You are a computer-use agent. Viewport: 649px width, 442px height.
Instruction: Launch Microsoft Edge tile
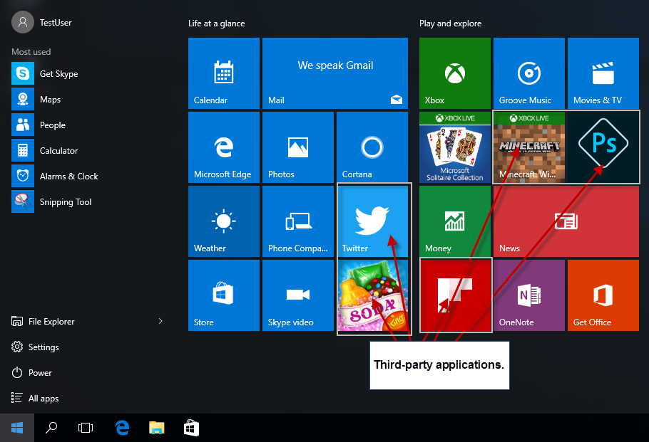click(223, 147)
